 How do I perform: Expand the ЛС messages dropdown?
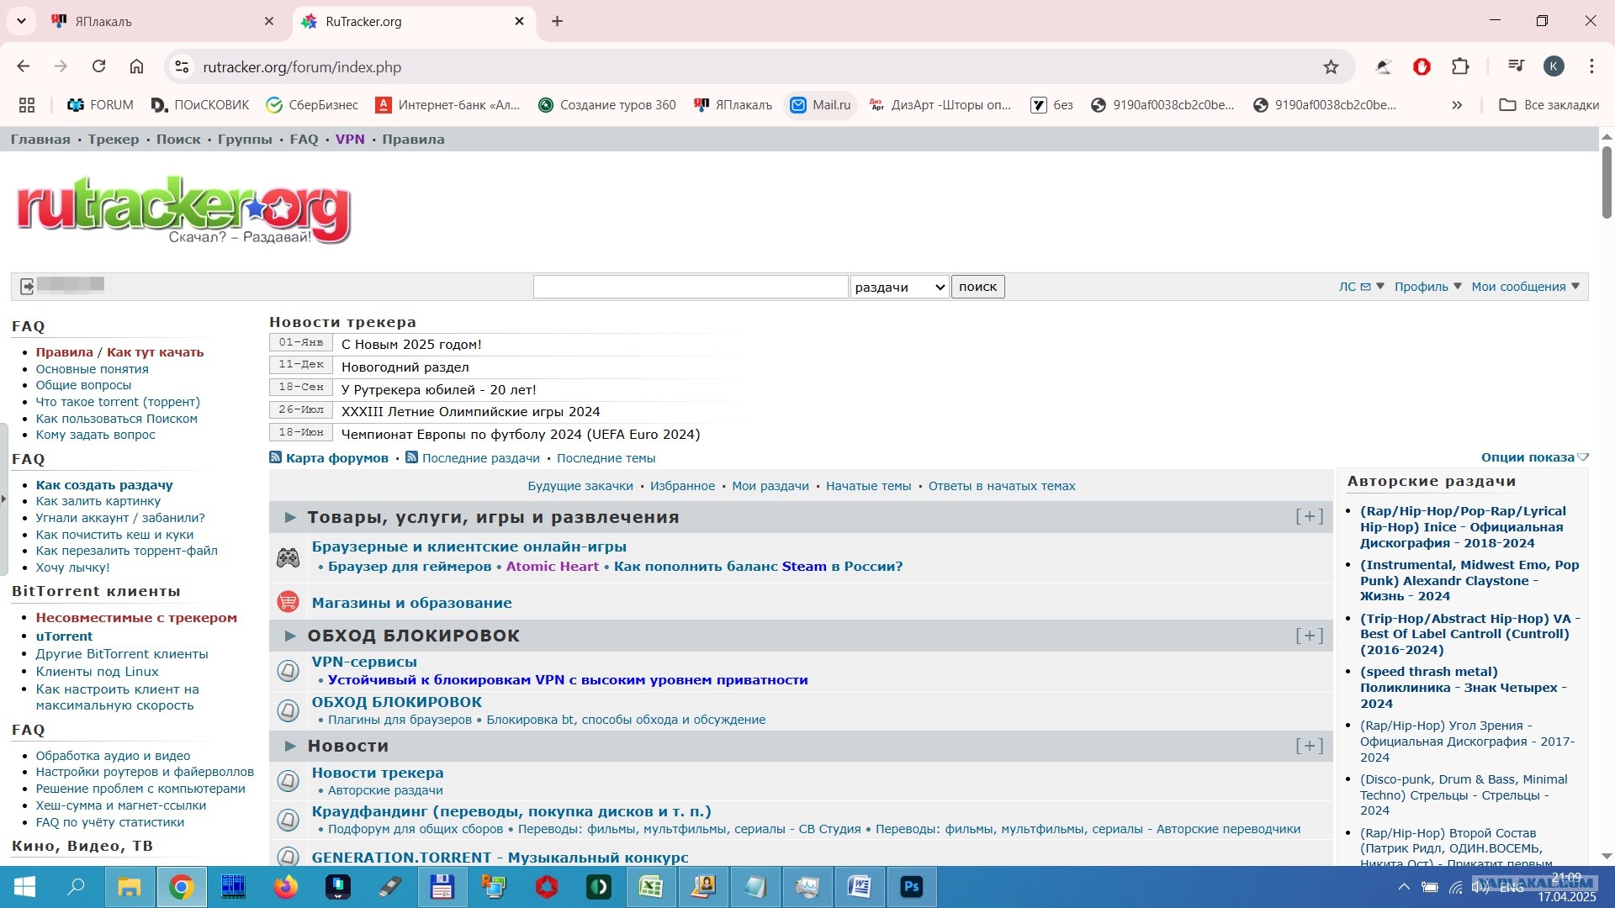tap(1361, 287)
